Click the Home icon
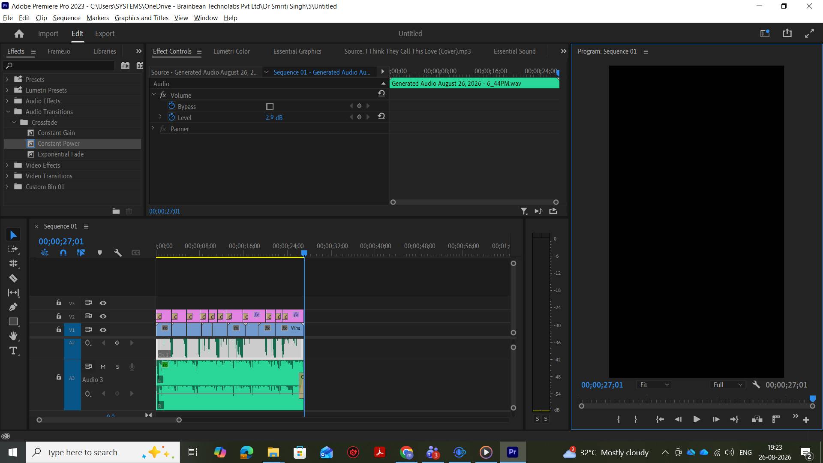Screen dimensions: 823x463 click(x=19, y=33)
